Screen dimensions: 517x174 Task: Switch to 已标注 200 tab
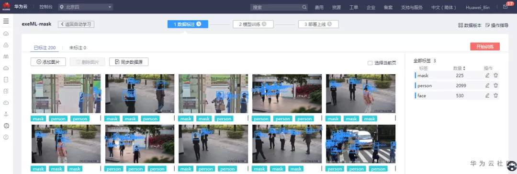tap(45, 48)
